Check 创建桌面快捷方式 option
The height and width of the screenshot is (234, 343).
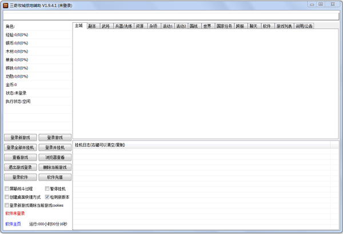7,197
